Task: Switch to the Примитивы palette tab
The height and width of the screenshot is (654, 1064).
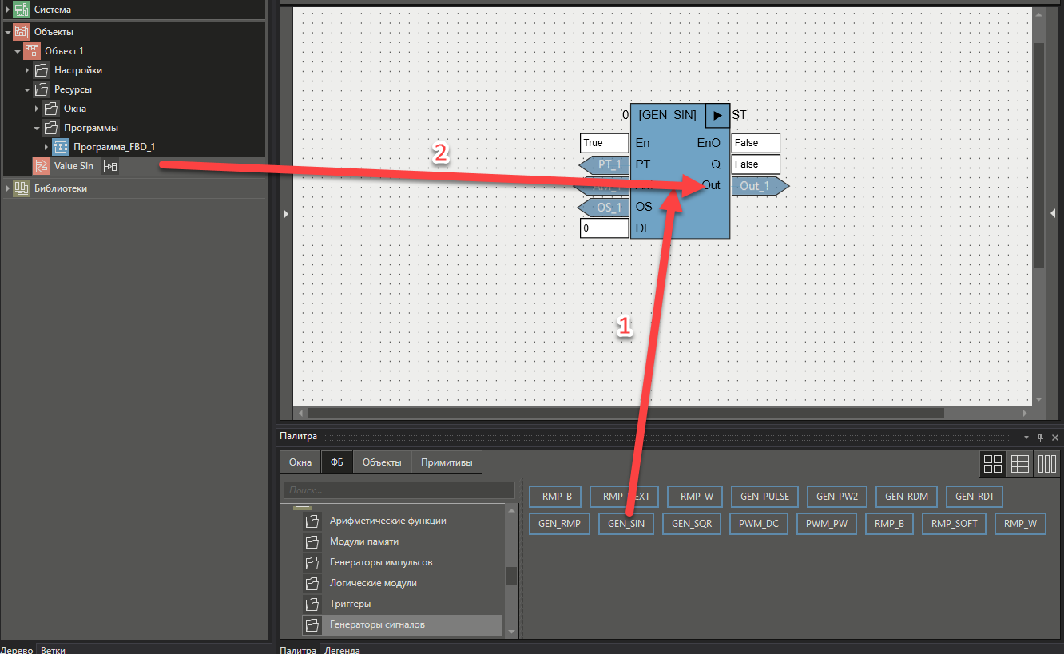Action: pyautogui.click(x=446, y=462)
